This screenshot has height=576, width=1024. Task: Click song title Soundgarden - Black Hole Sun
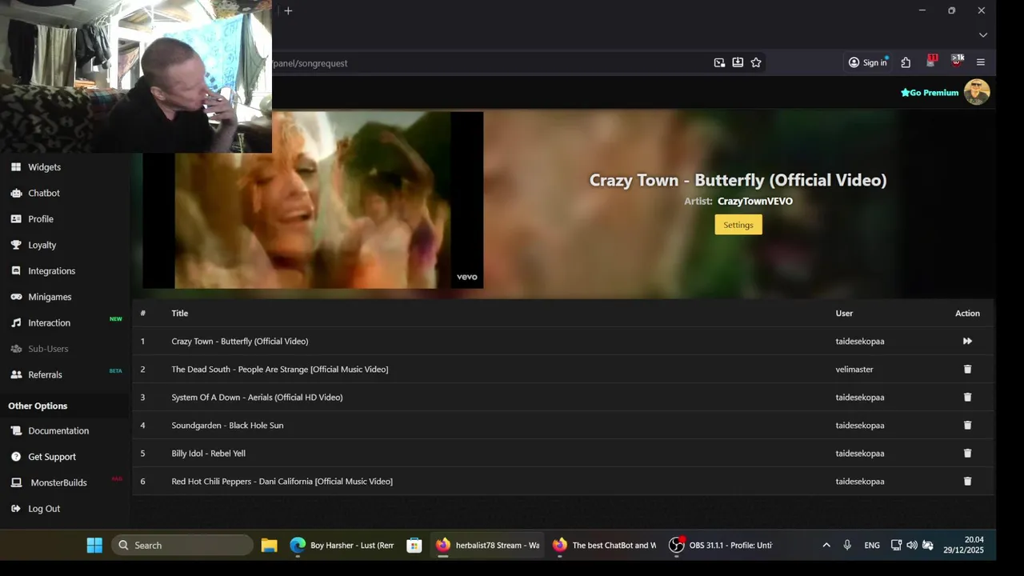coord(227,426)
